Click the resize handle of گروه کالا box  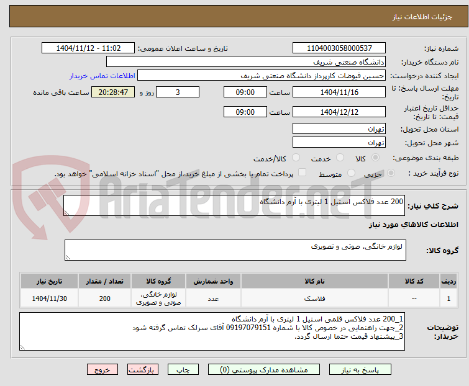68,258
